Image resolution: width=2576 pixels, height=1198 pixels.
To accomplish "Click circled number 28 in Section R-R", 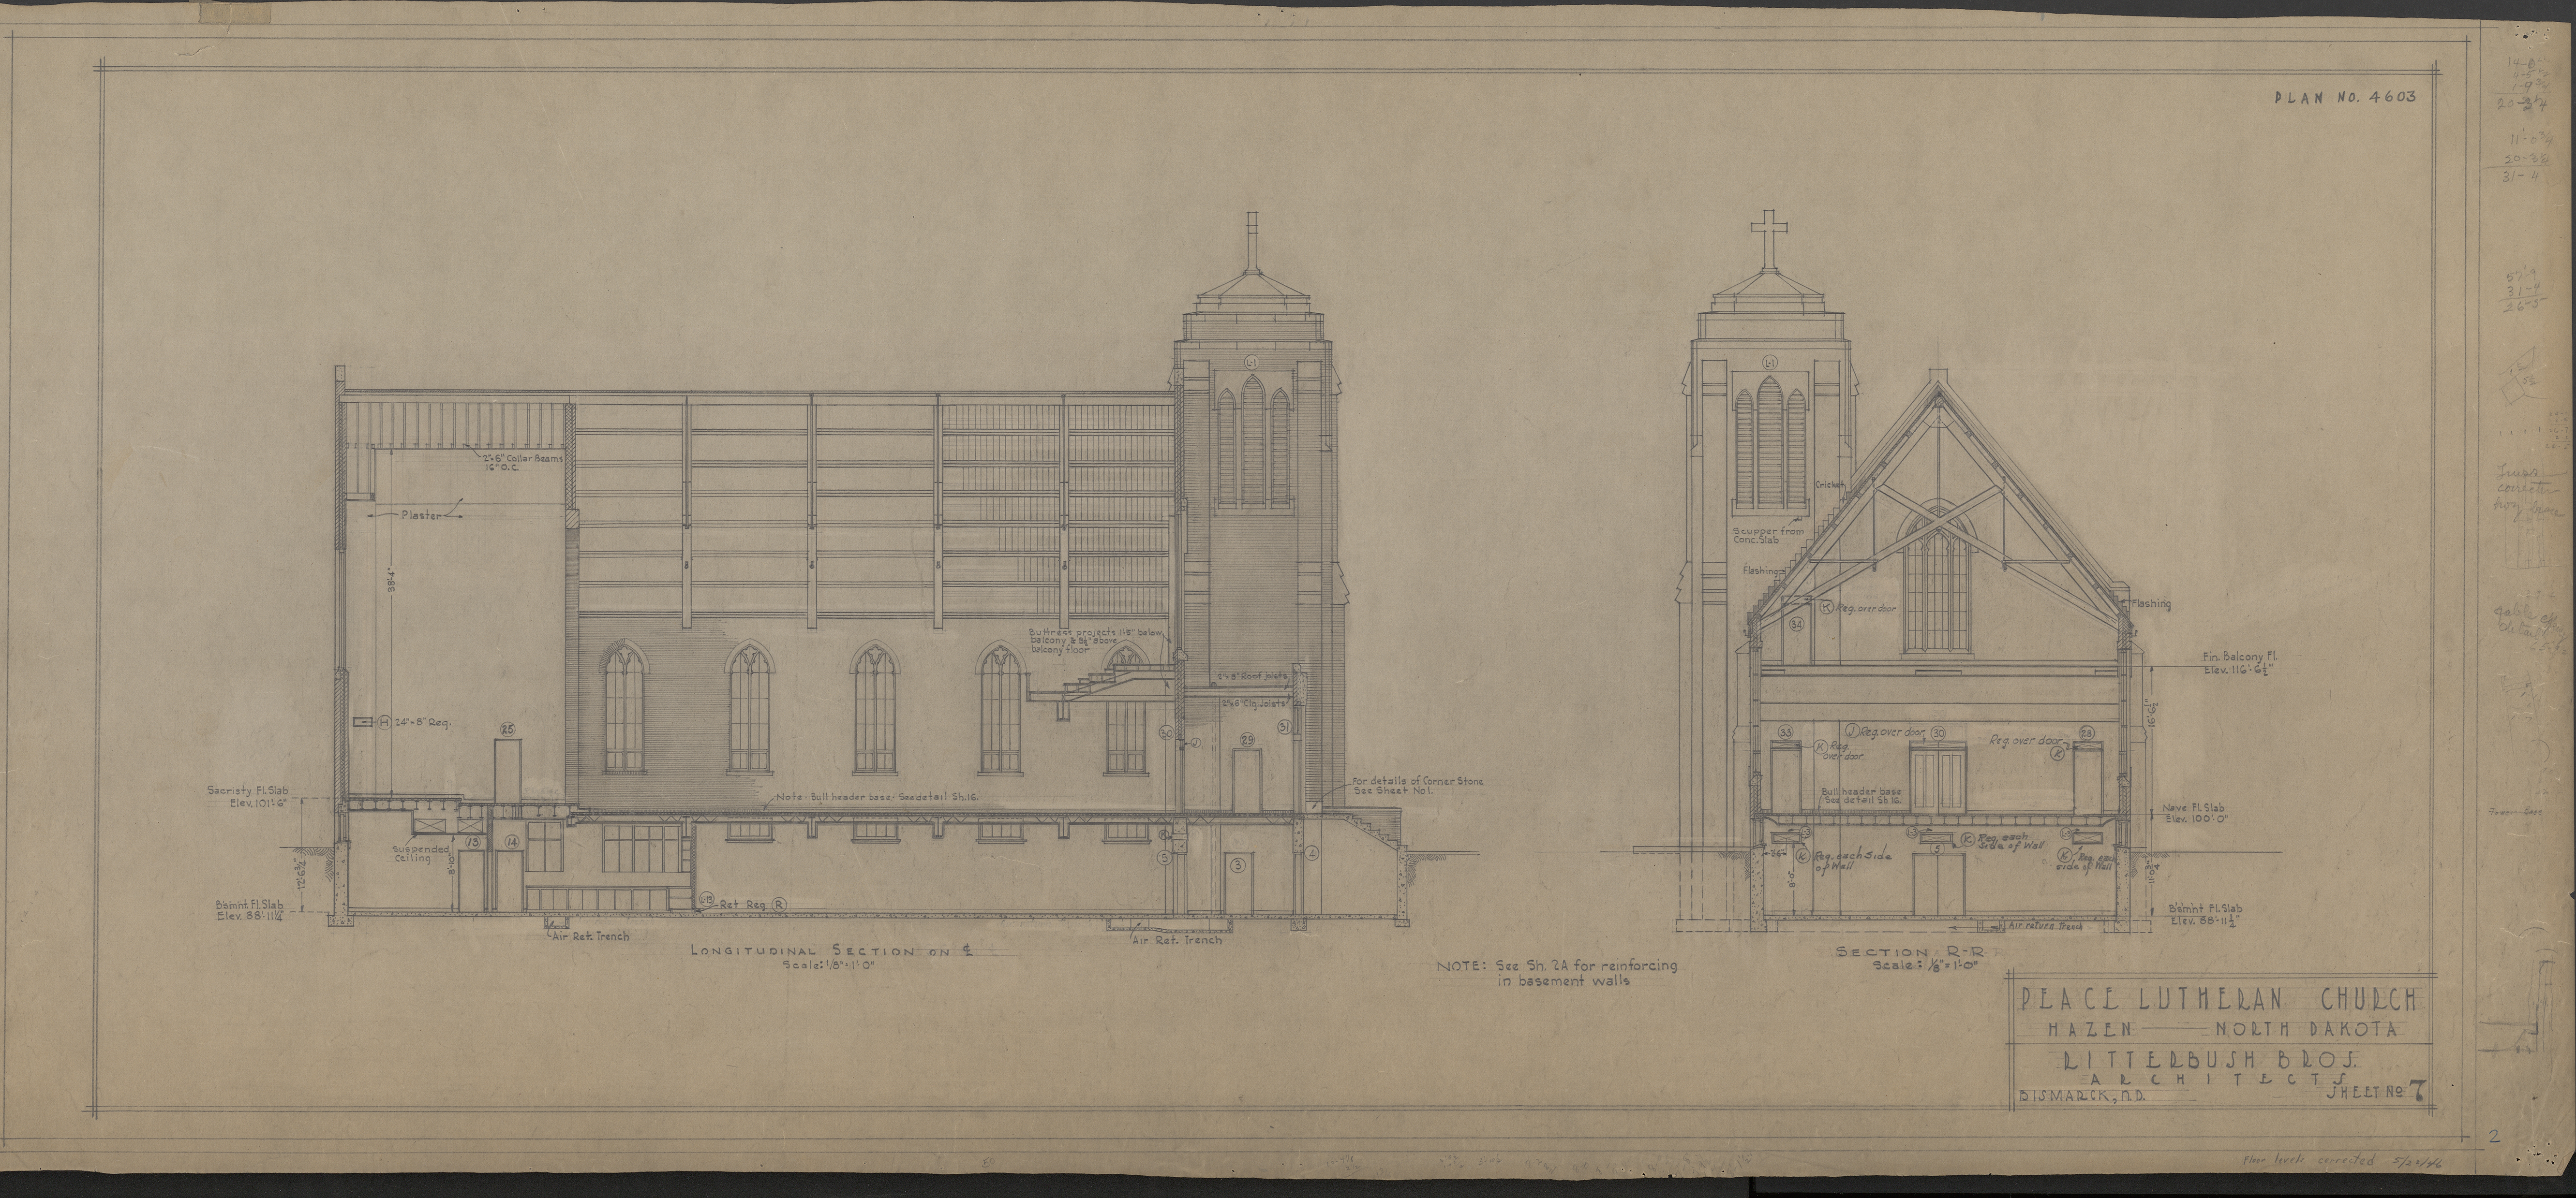I will (x=2088, y=733).
